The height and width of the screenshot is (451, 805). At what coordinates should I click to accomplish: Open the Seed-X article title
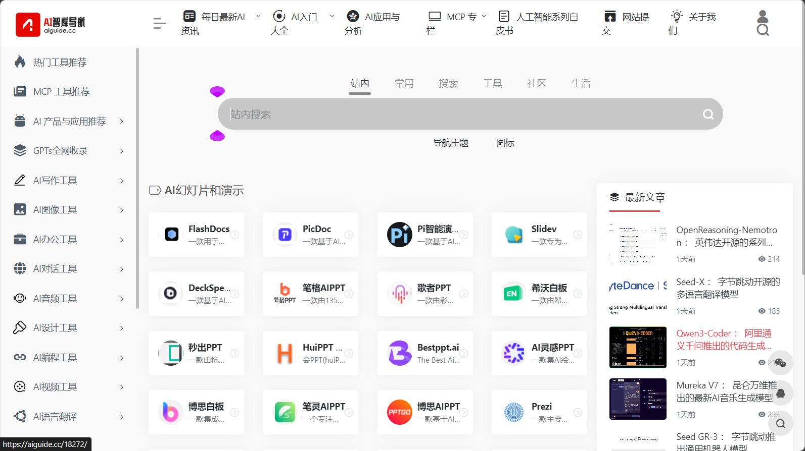[728, 288]
